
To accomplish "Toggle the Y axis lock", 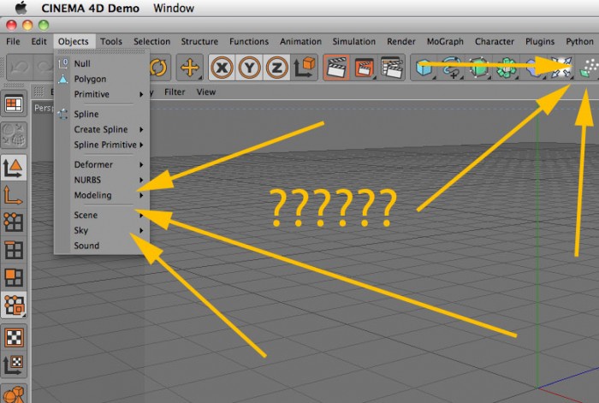I will coord(250,68).
